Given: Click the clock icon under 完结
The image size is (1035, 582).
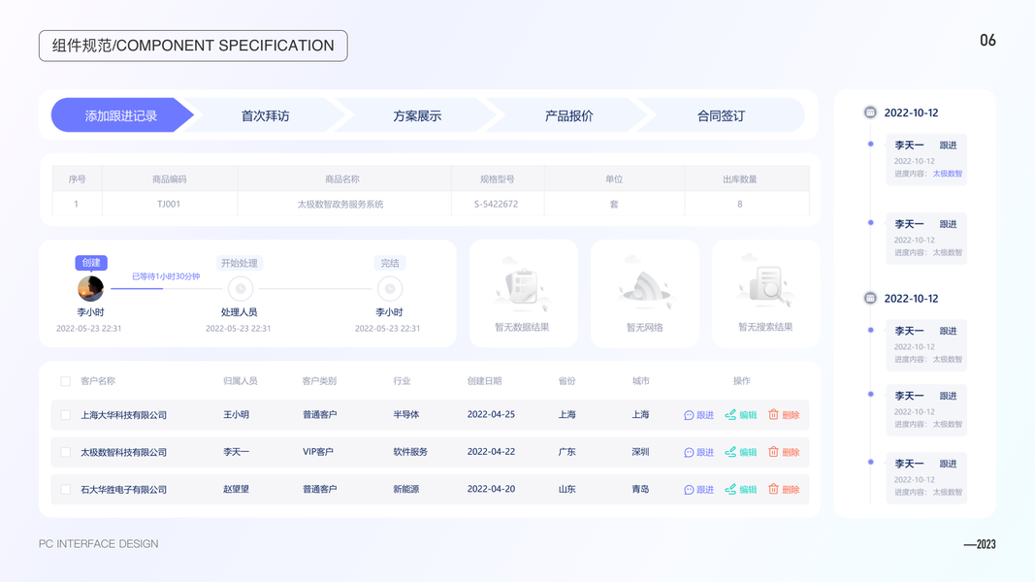Looking at the screenshot, I should [x=389, y=288].
